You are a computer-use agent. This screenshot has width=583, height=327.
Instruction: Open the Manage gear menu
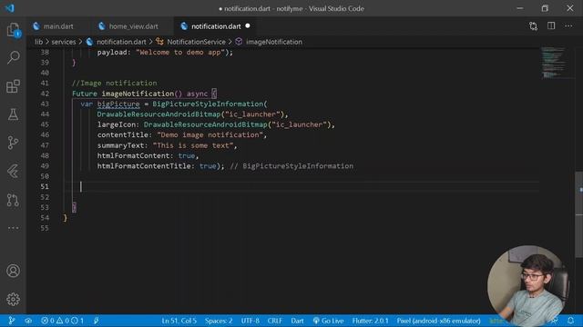[x=13, y=299]
